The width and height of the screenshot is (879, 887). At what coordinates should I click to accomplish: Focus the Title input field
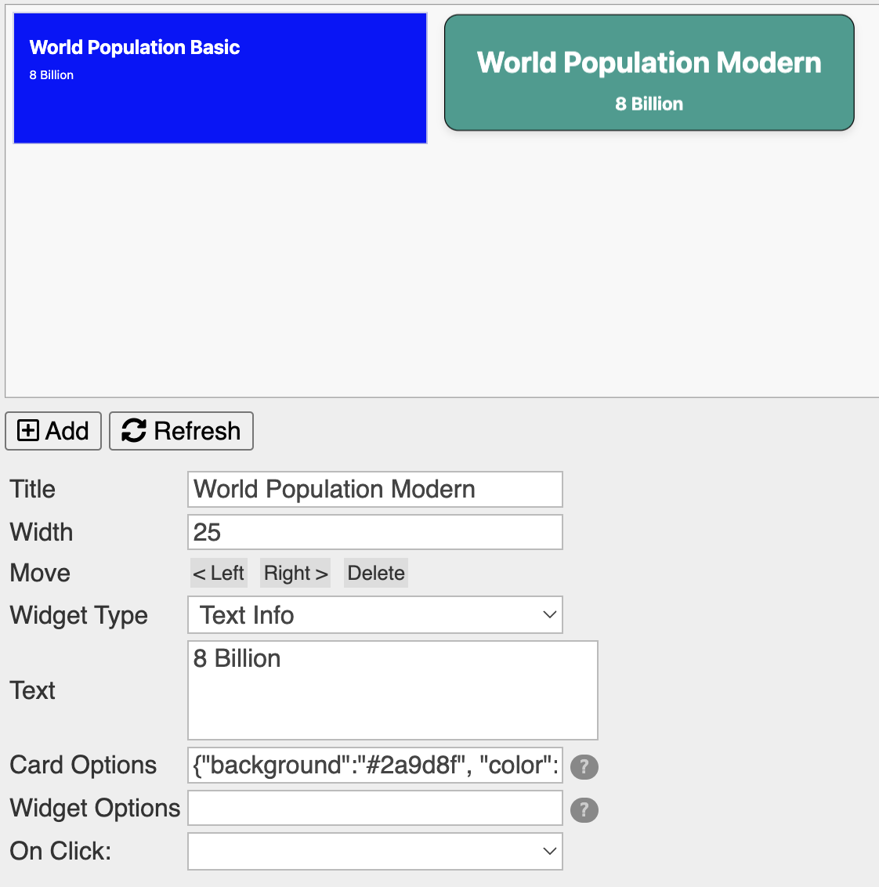375,489
